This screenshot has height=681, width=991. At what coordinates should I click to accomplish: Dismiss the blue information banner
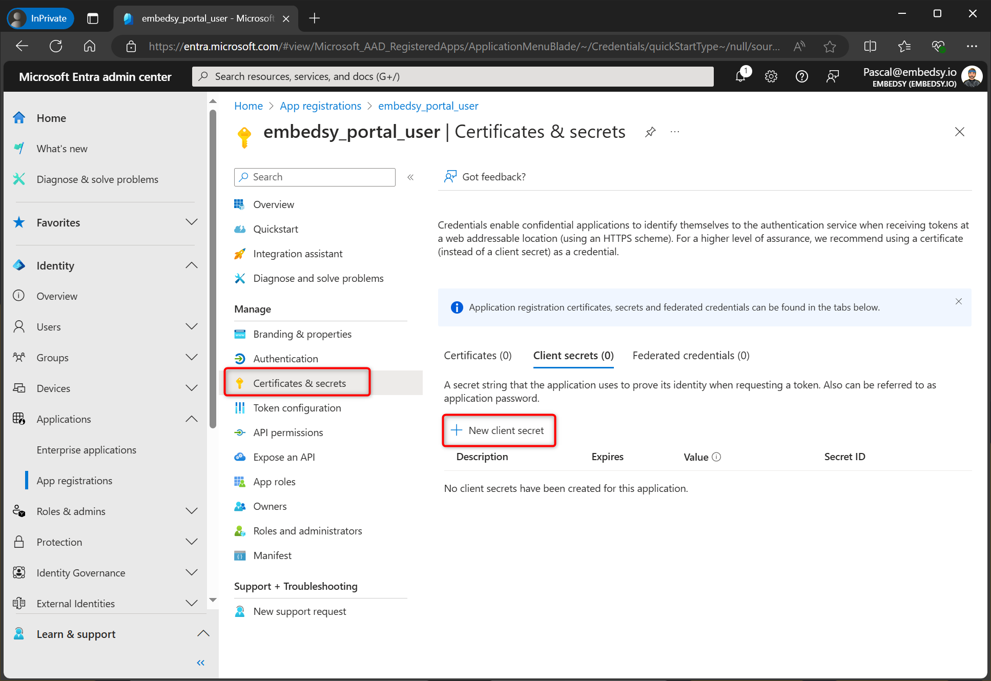(958, 301)
